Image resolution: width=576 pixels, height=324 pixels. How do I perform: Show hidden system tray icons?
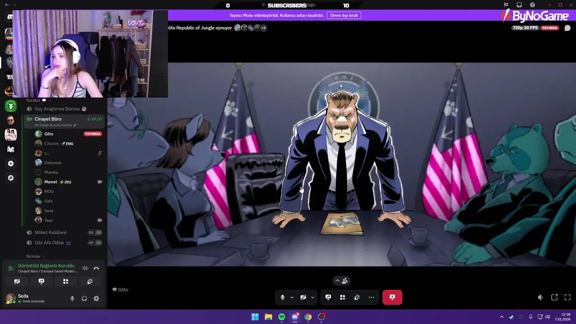tap(502, 317)
